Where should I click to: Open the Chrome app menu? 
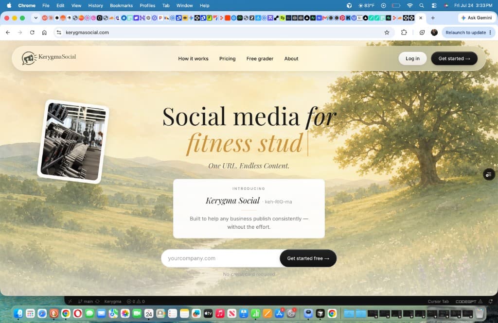click(x=27, y=5)
